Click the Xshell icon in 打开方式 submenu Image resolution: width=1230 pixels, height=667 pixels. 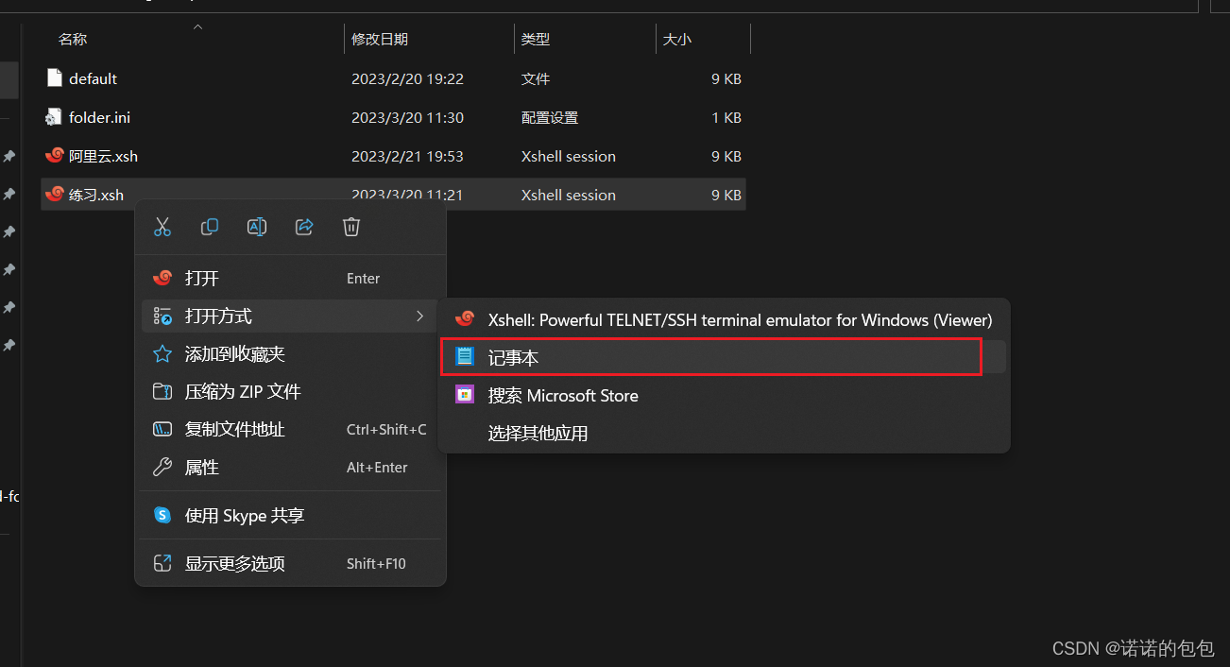point(465,319)
